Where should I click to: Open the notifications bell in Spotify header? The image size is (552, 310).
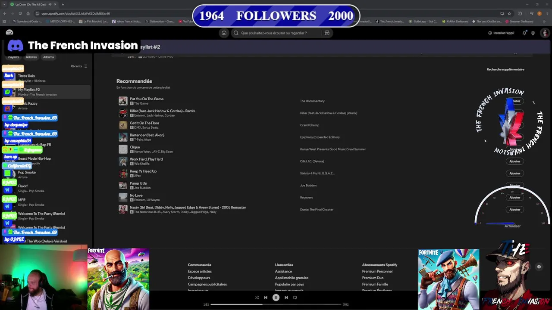[x=524, y=33]
